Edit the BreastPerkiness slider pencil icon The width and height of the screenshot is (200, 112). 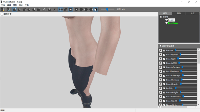(x=160, y=97)
